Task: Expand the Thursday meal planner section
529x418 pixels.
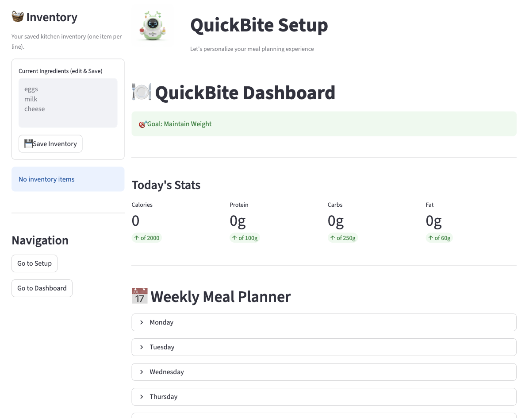Action: pos(324,397)
